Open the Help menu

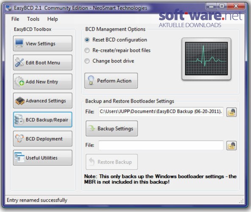tap(52, 19)
